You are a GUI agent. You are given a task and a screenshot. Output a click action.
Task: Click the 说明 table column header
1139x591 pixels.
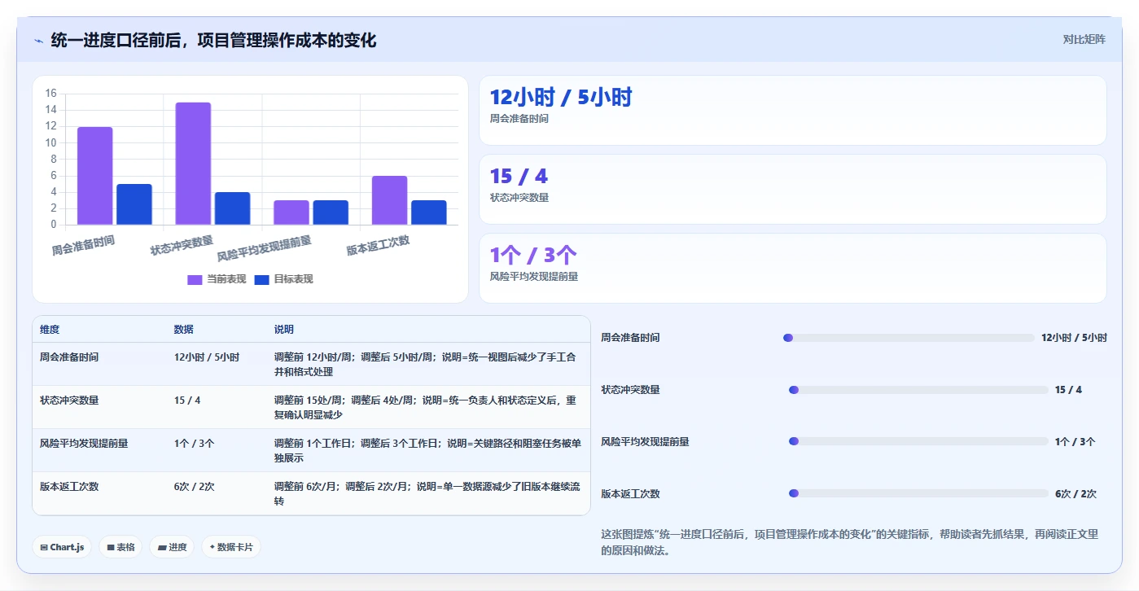(x=284, y=330)
